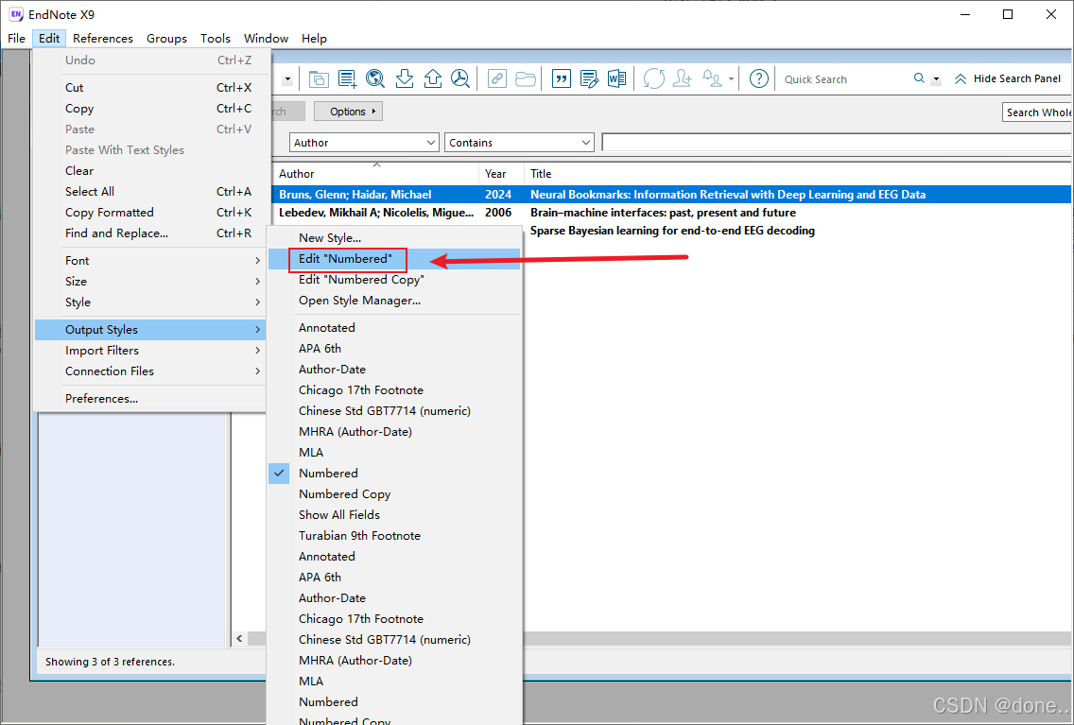This screenshot has height=725, width=1074.
Task: Click into the Quick Search field
Action: point(844,79)
